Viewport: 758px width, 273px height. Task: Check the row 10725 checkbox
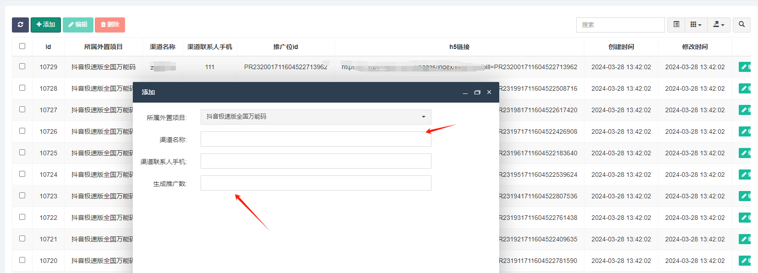(x=22, y=152)
